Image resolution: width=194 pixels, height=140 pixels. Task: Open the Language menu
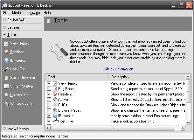point(32,13)
